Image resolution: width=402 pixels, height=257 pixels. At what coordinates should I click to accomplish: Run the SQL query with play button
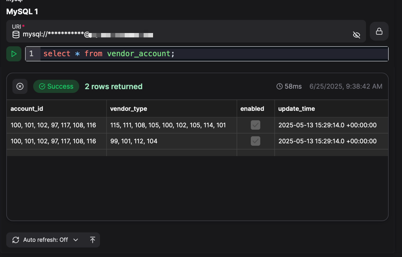pyautogui.click(x=14, y=54)
